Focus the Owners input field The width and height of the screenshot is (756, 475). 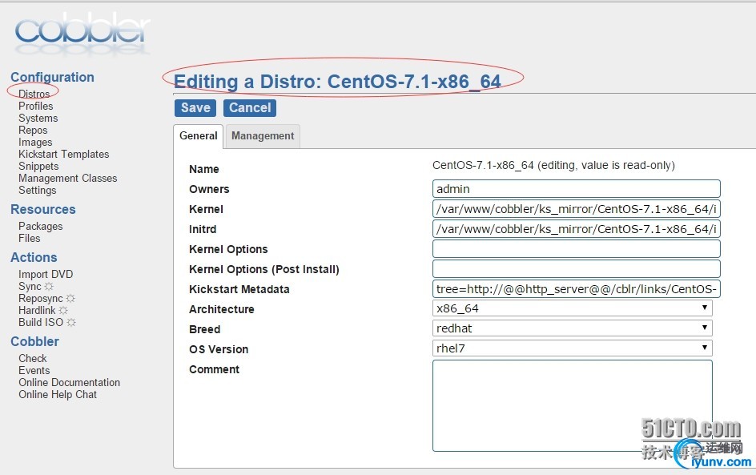pyautogui.click(x=576, y=189)
